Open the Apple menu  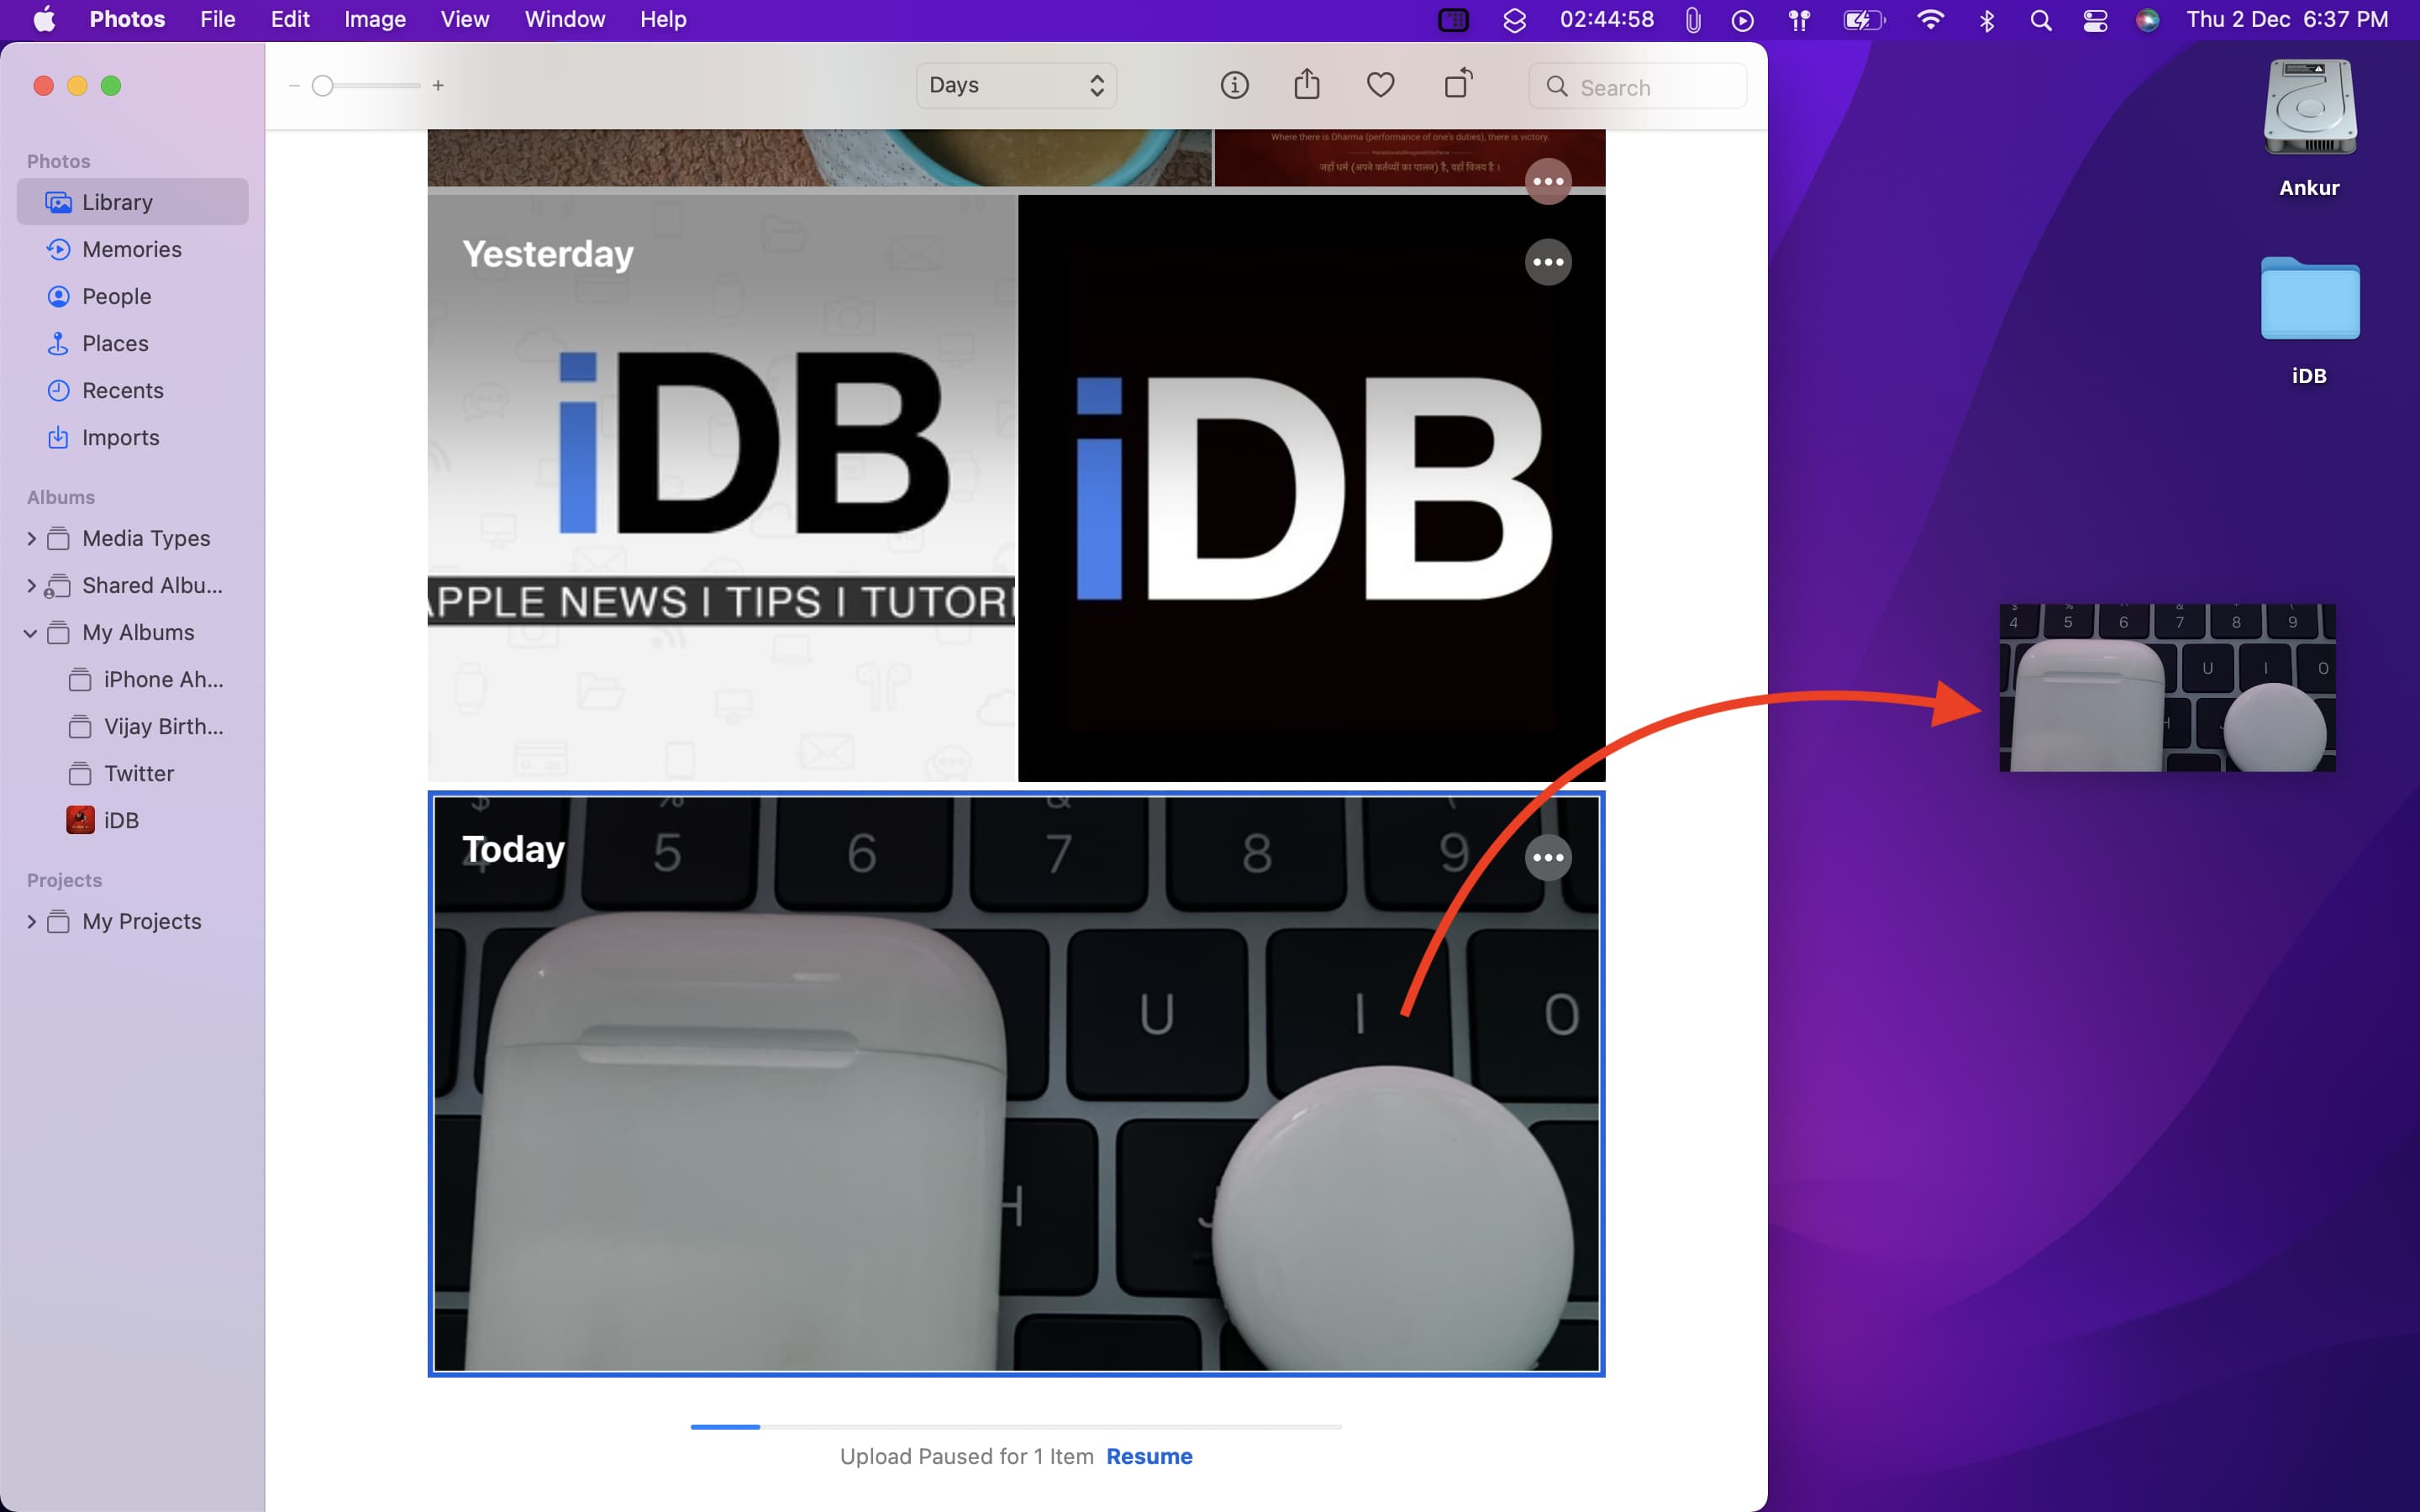44,20
